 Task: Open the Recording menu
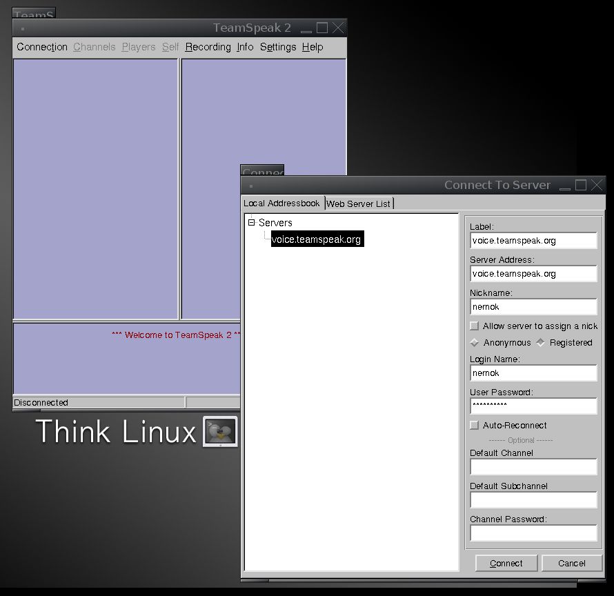coord(208,47)
